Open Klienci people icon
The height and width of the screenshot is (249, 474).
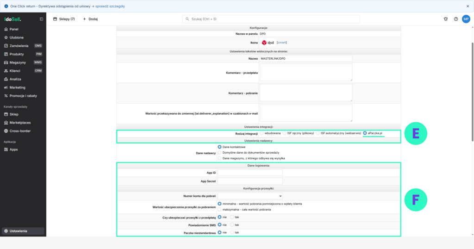coord(6,71)
